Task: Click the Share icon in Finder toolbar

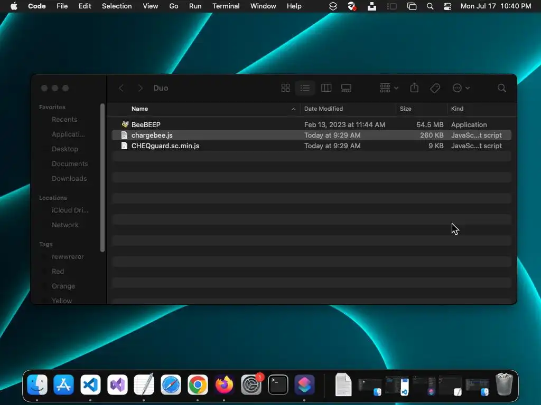Action: [414, 88]
